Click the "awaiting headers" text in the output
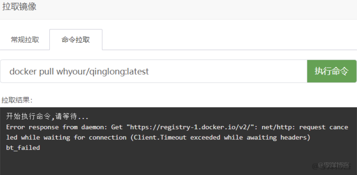This screenshot has height=175, width=357. (278, 138)
